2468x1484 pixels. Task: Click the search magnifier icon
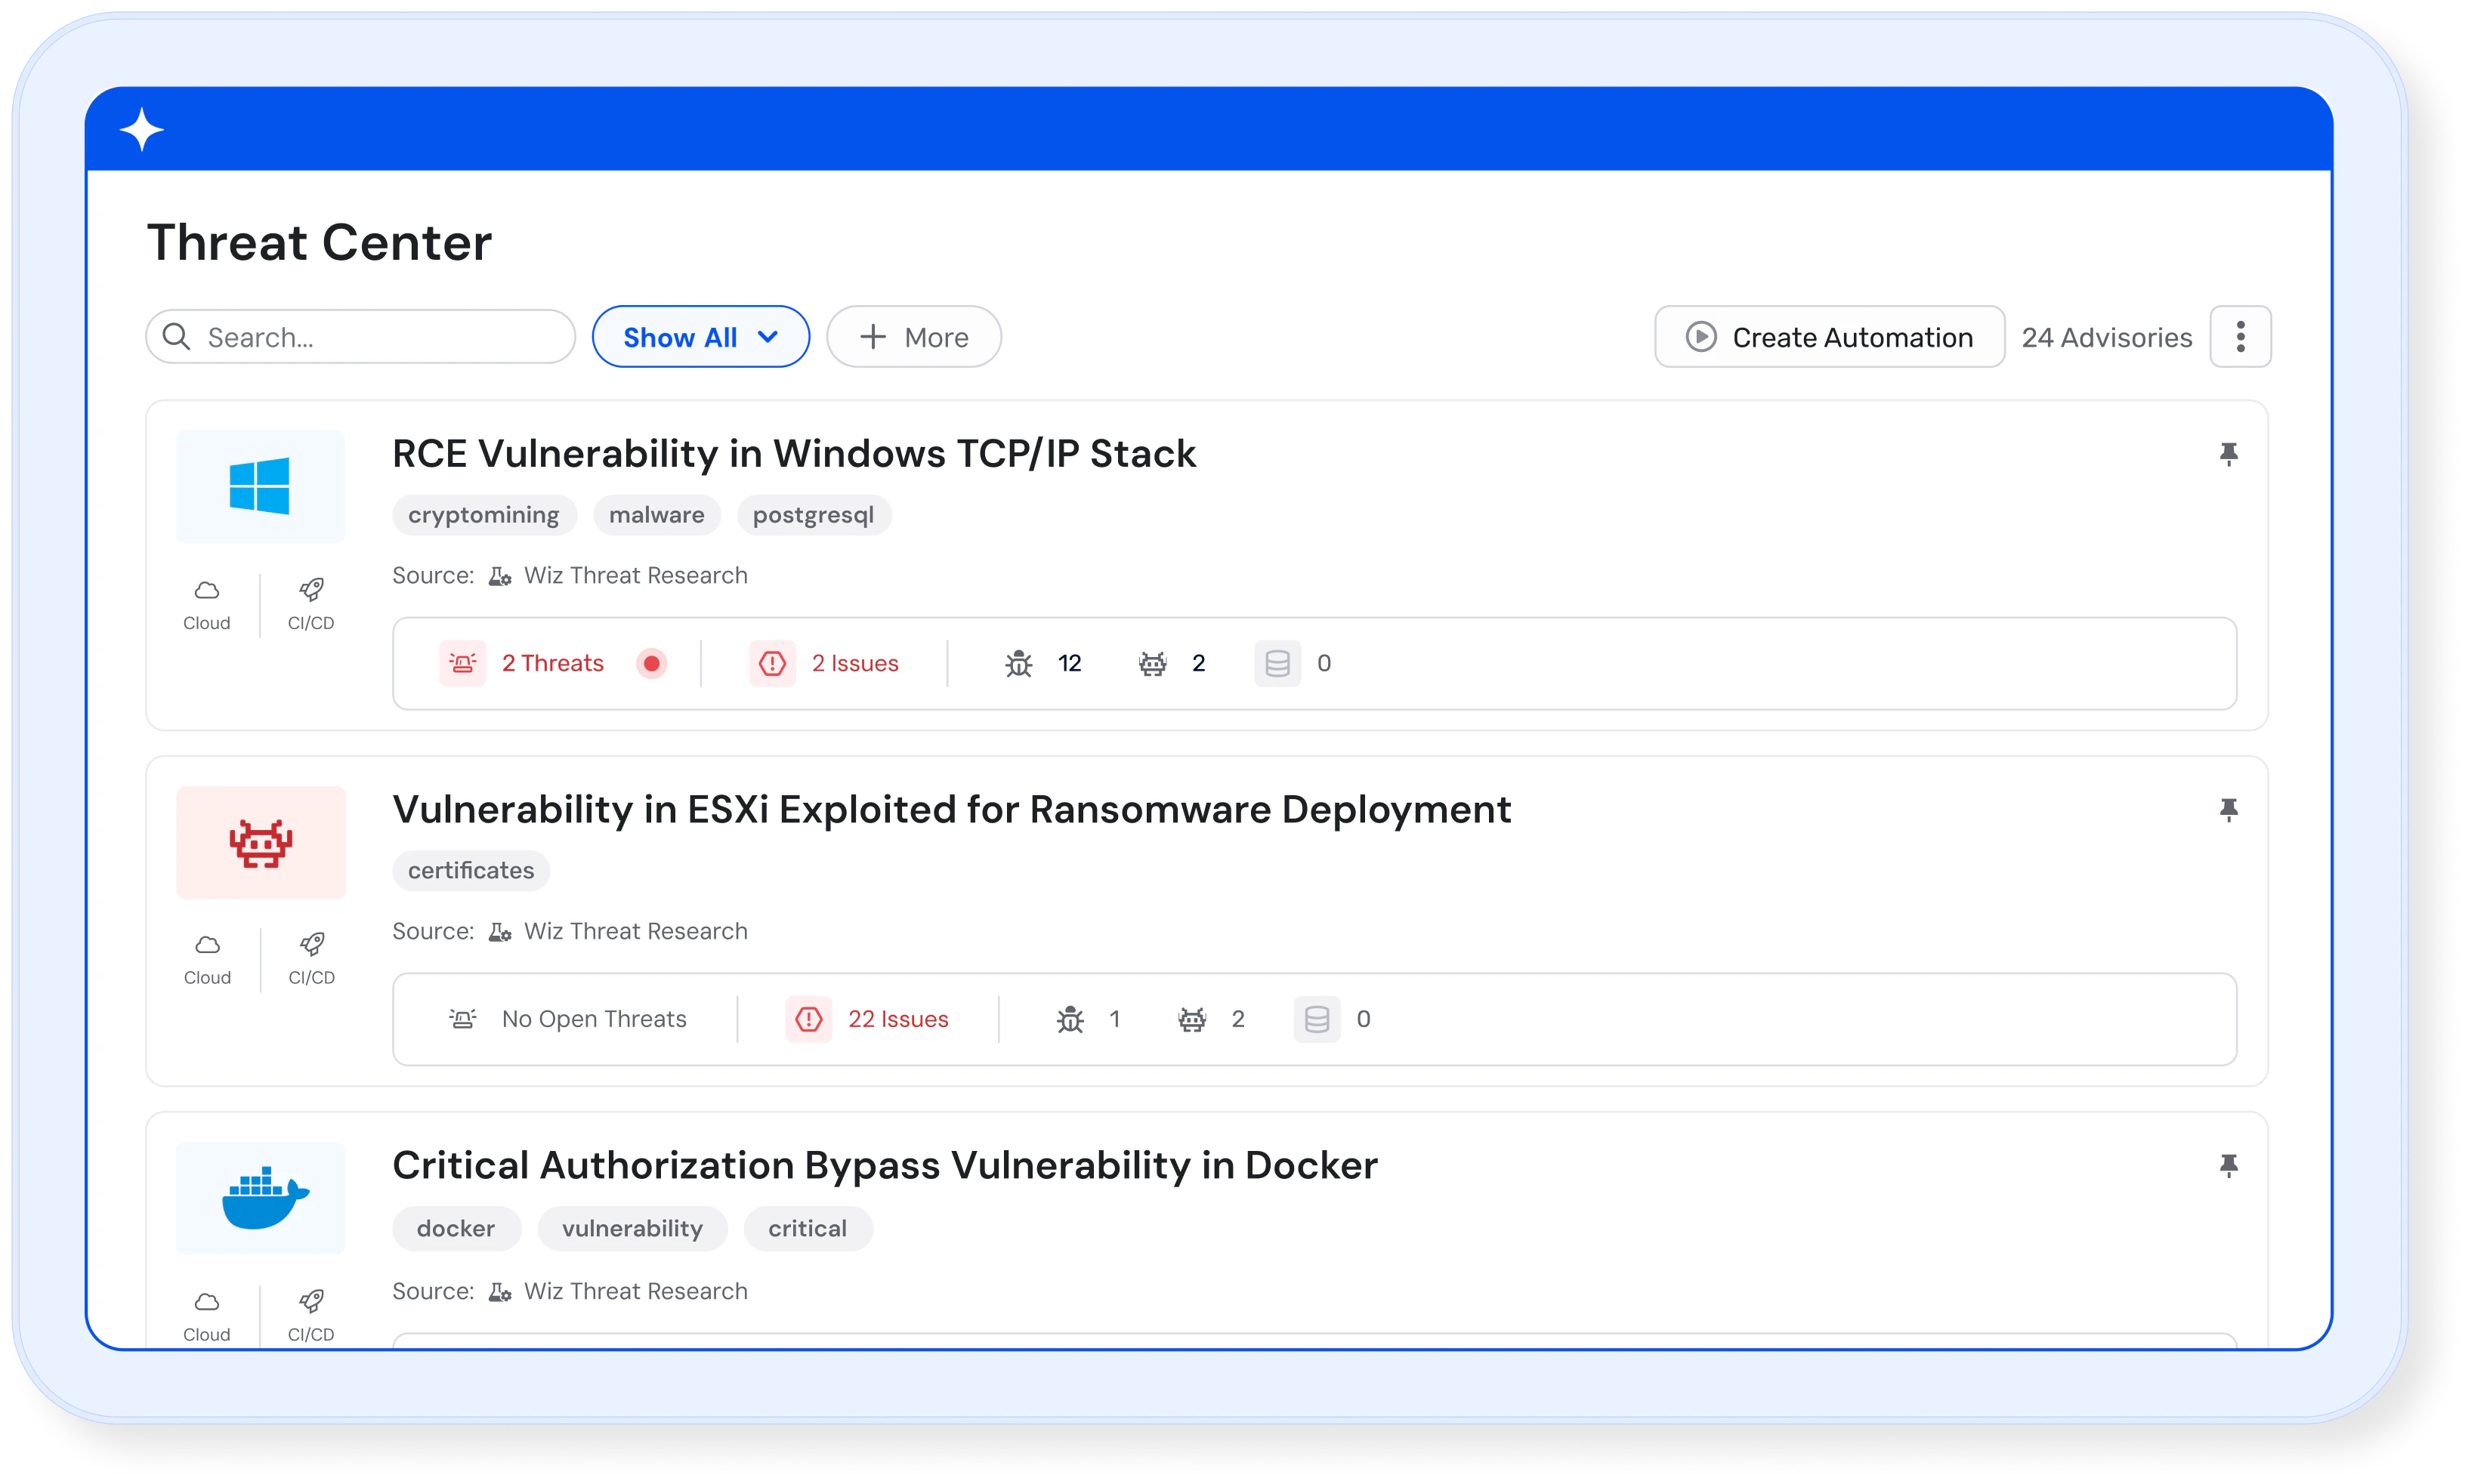point(176,336)
